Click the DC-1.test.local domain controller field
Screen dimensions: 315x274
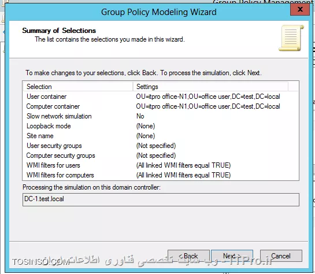click(161, 199)
